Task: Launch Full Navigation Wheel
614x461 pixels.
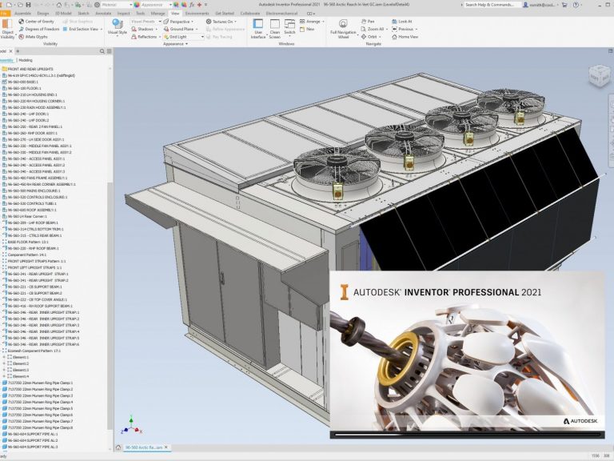Action: tap(344, 29)
